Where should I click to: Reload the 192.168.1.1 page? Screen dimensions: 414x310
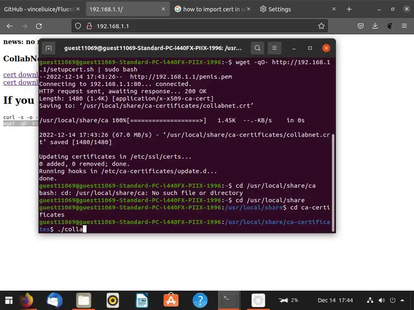point(39,26)
